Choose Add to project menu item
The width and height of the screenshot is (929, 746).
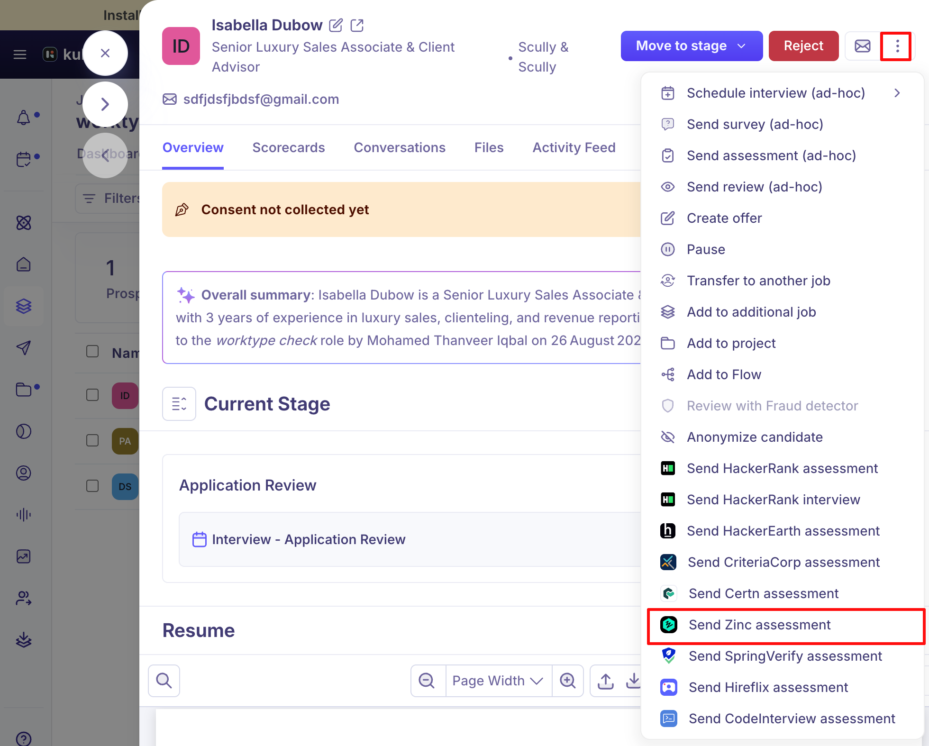782,343
